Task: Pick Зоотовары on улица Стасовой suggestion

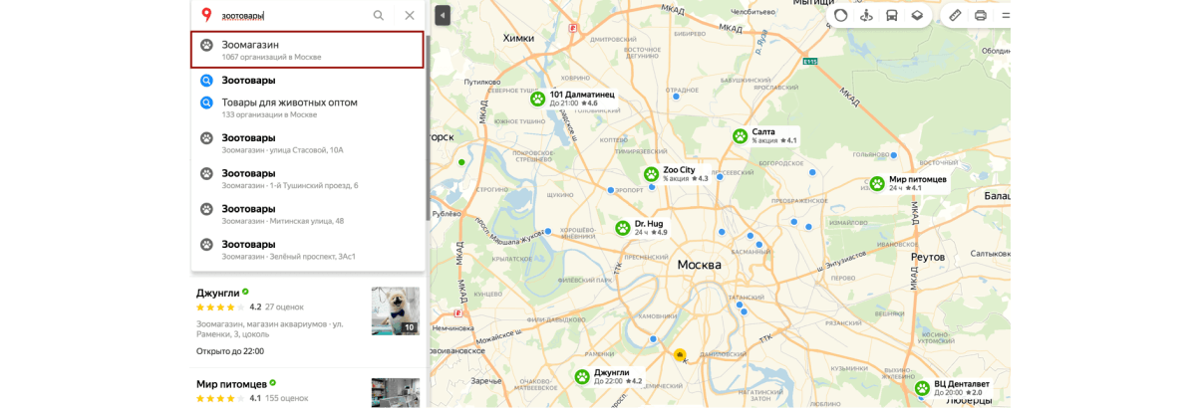Action: click(x=307, y=143)
